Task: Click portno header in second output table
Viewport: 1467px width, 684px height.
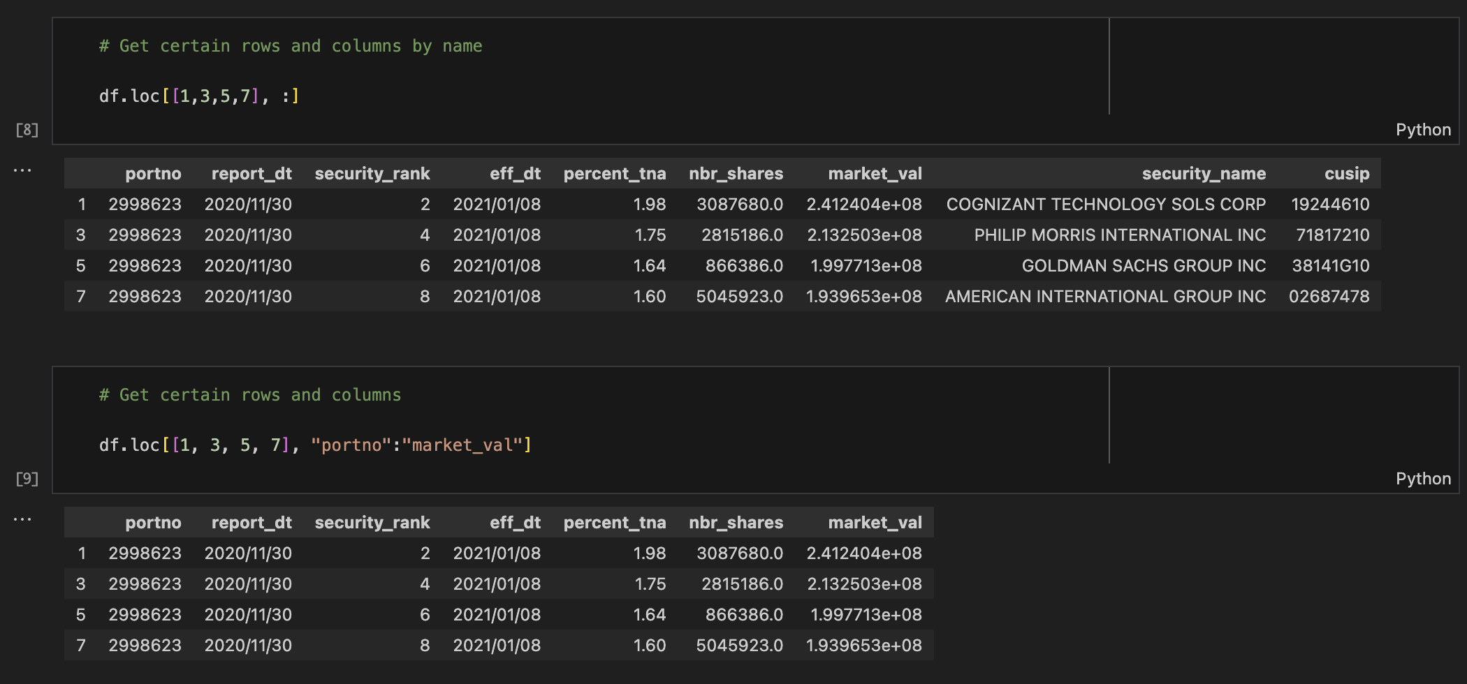Action: point(153,523)
